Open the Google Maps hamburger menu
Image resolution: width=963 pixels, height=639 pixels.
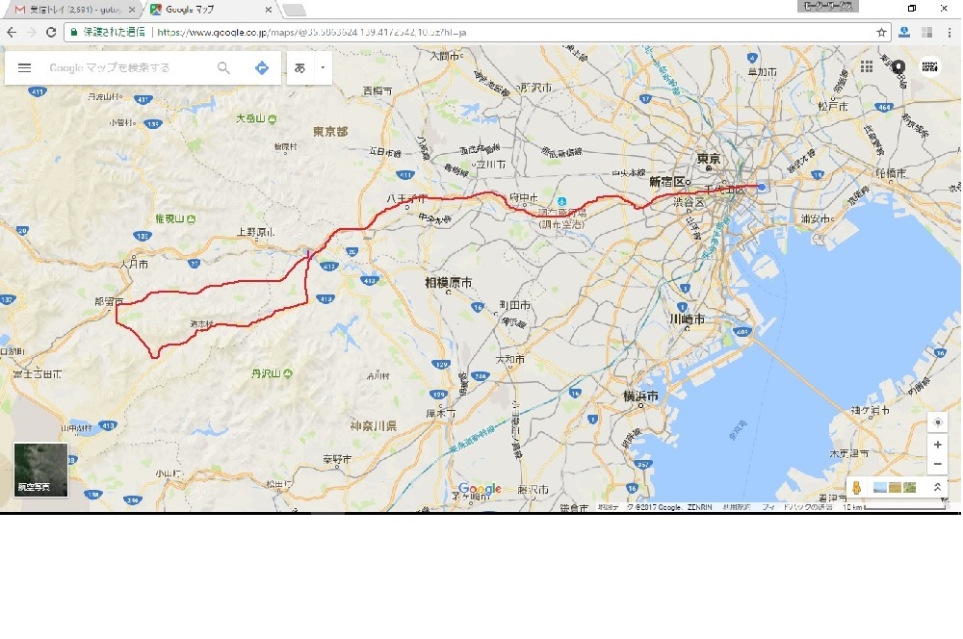25,67
